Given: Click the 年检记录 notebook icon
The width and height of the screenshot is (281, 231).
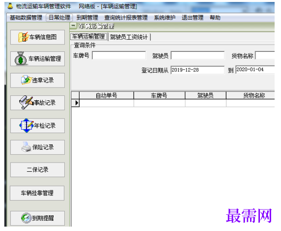Looking at the screenshot, I should click(27, 125).
